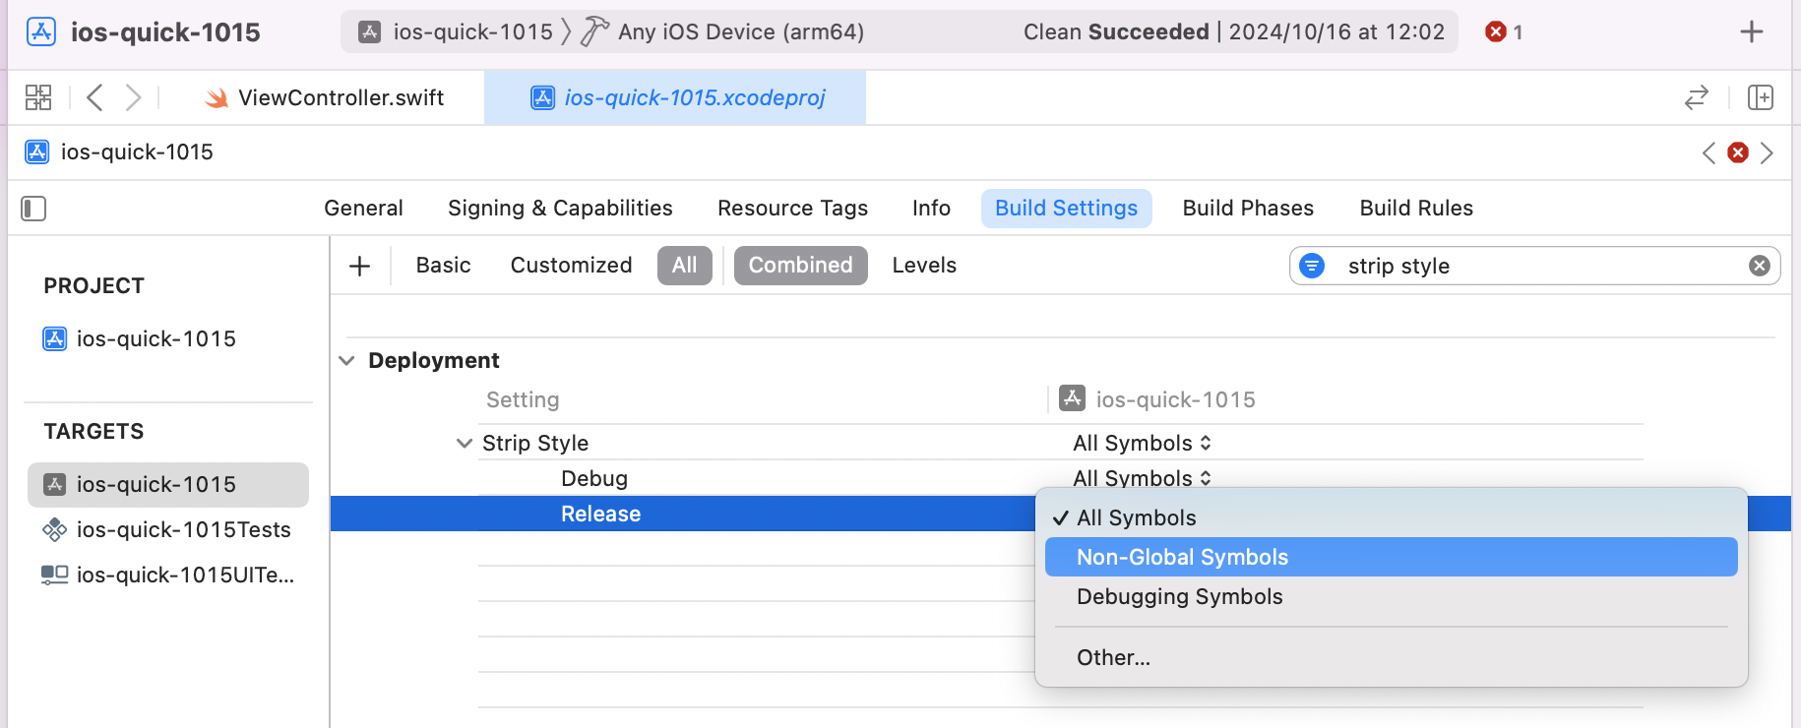Click the plus add build setting button
1801x728 pixels.
click(360, 266)
